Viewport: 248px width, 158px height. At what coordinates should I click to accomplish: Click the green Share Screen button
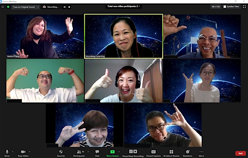point(112,153)
